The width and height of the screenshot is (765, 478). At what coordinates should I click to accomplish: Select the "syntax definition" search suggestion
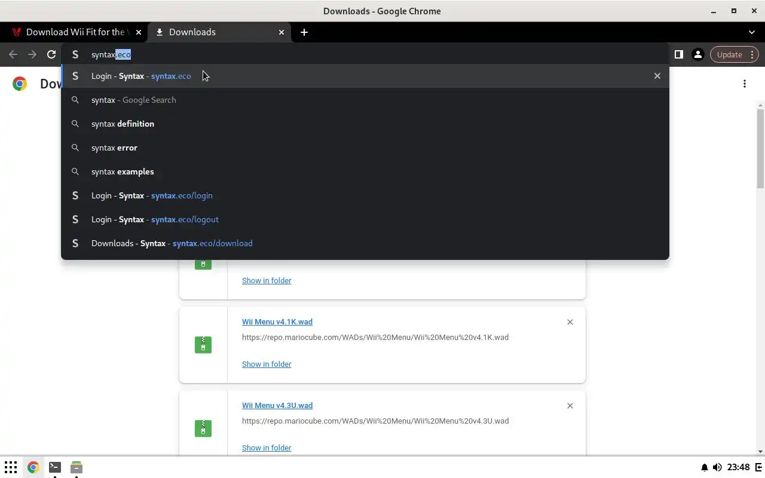click(x=123, y=124)
